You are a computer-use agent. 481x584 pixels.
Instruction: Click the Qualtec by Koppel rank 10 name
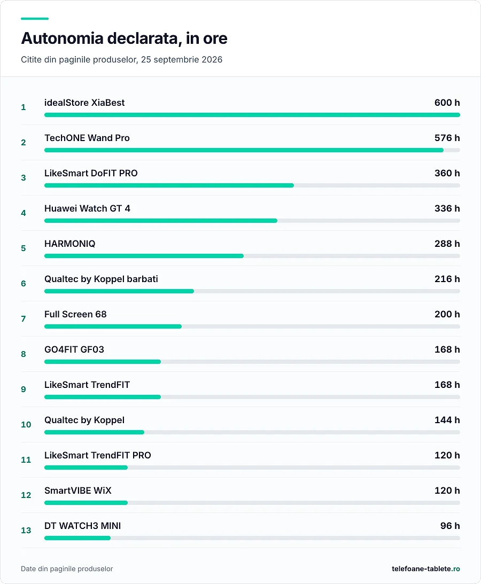pyautogui.click(x=84, y=420)
